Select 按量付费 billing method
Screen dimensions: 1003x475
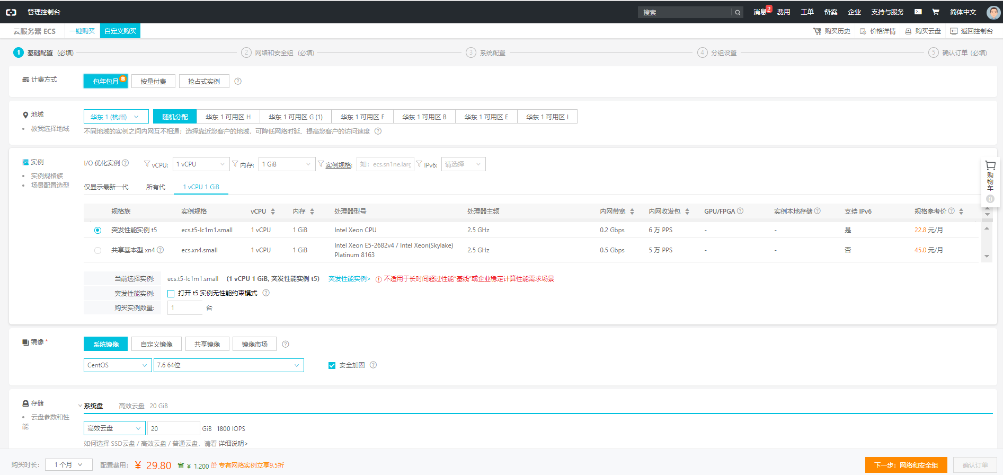tap(153, 81)
